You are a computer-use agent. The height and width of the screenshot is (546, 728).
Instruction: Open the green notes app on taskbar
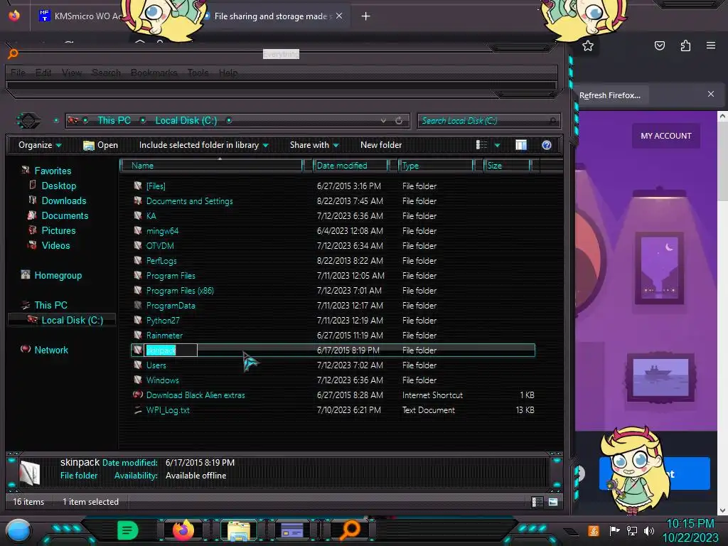pos(128,530)
